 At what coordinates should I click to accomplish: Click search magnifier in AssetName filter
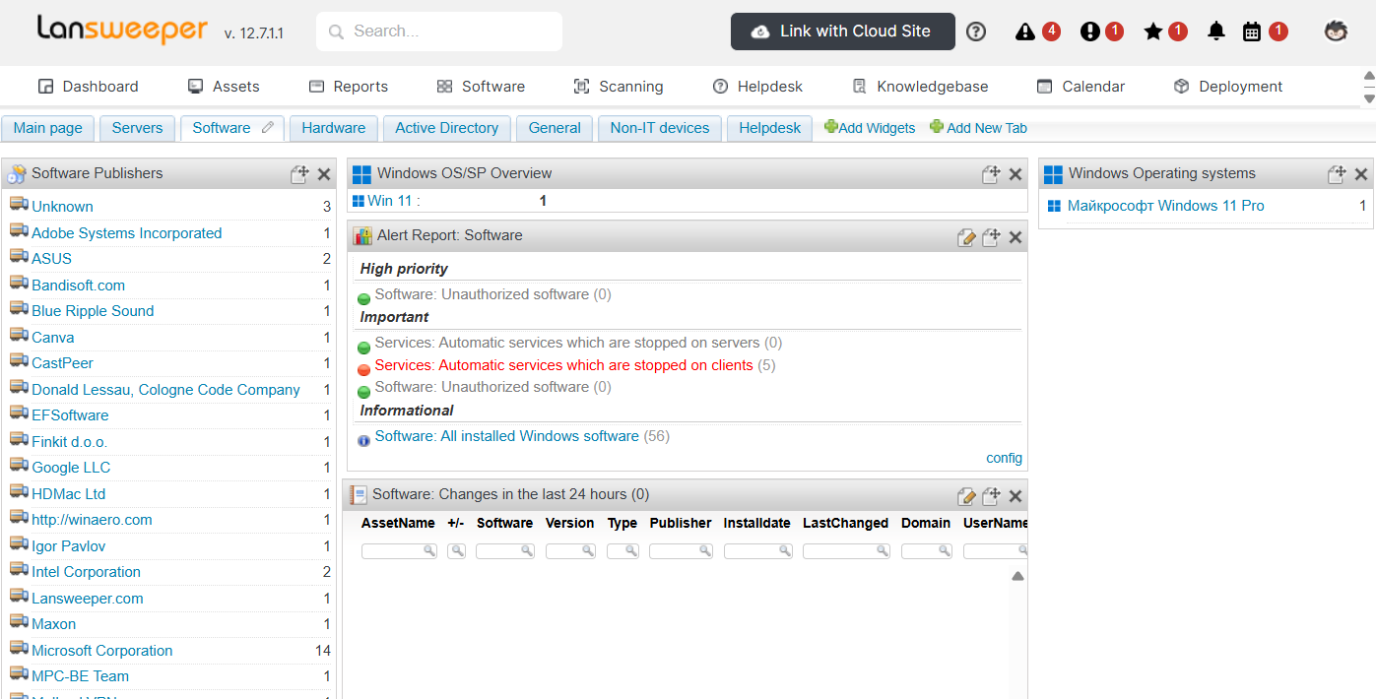click(x=429, y=551)
